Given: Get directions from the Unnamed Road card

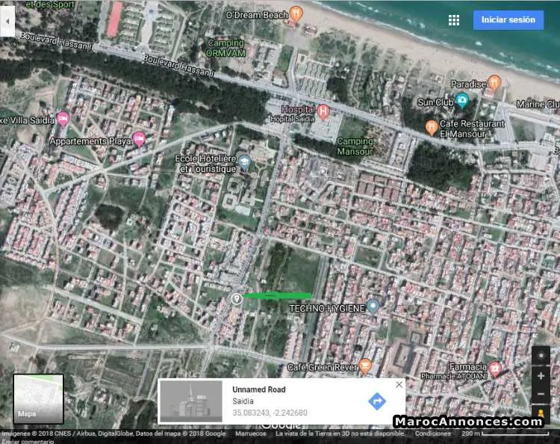Looking at the screenshot, I should [x=377, y=401].
